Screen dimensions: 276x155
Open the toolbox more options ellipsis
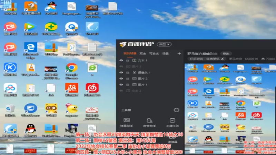[x=176, y=110]
